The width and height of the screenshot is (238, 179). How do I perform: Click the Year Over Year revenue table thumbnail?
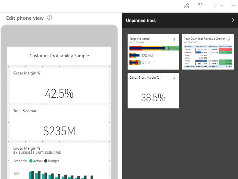208,55
